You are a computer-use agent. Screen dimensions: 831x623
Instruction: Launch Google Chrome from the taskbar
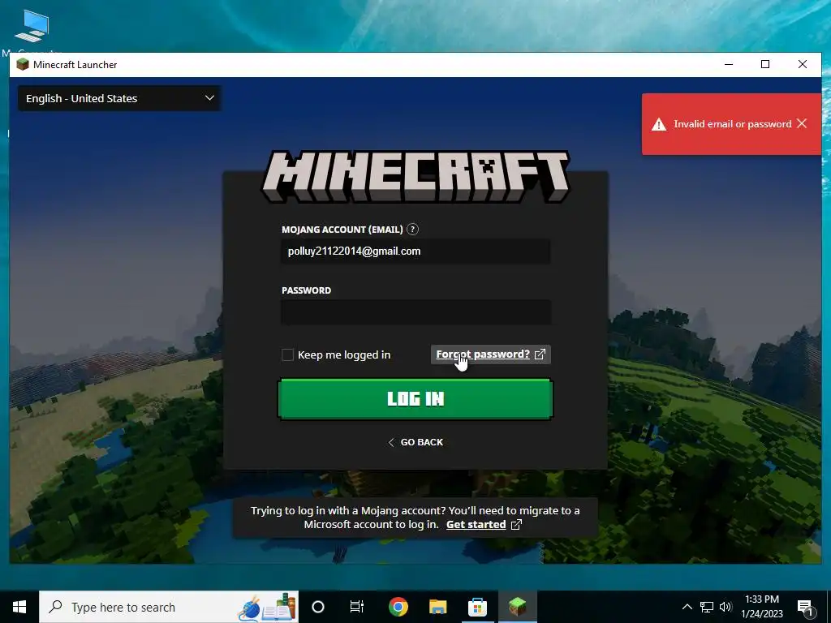(x=398, y=607)
